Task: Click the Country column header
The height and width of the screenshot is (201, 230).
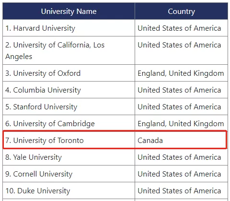Action: [x=181, y=11]
